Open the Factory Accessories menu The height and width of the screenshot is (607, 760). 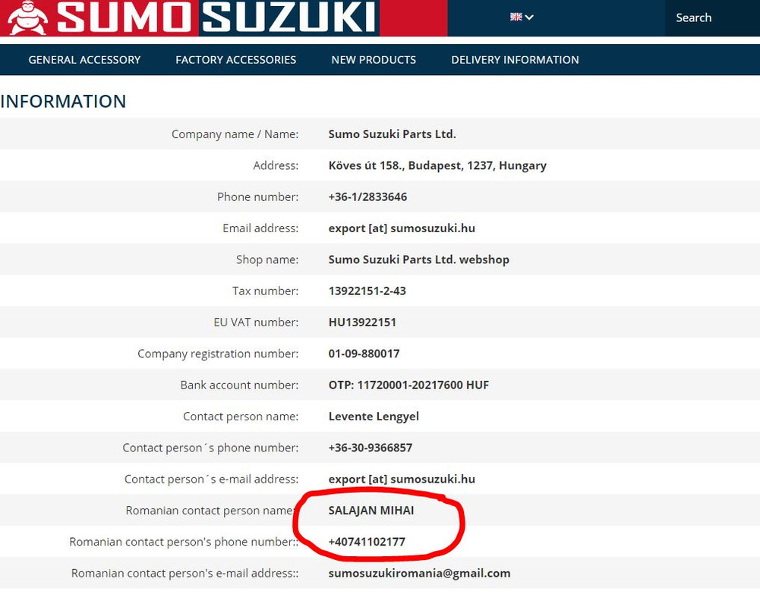click(x=235, y=60)
